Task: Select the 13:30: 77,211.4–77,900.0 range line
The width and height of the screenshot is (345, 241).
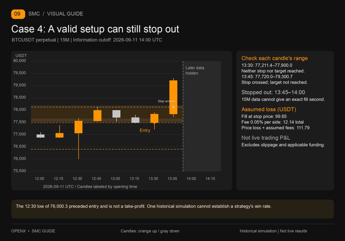Action: pos(267,65)
